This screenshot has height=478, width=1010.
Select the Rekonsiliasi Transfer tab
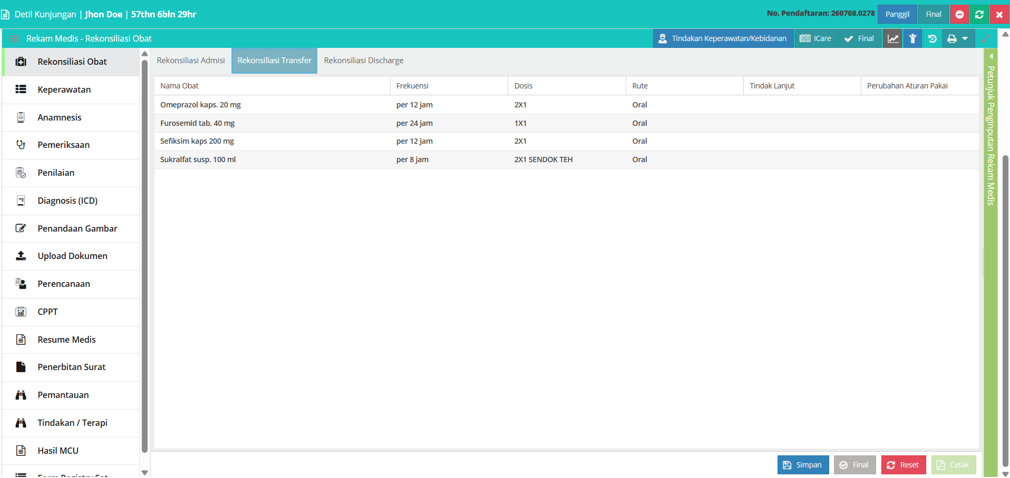point(275,61)
